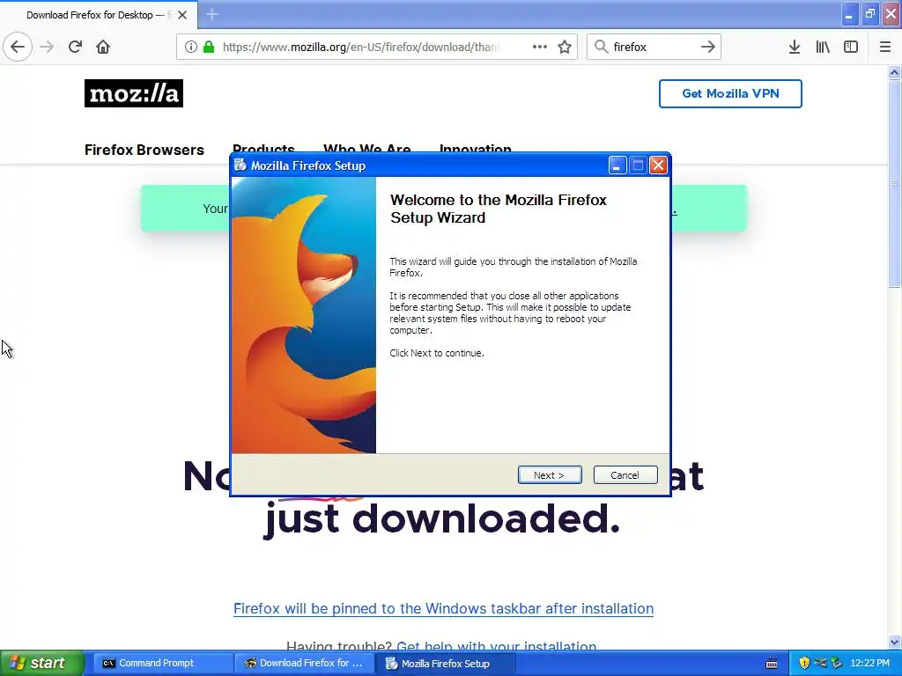Open the Library bookshelf icon

823,47
